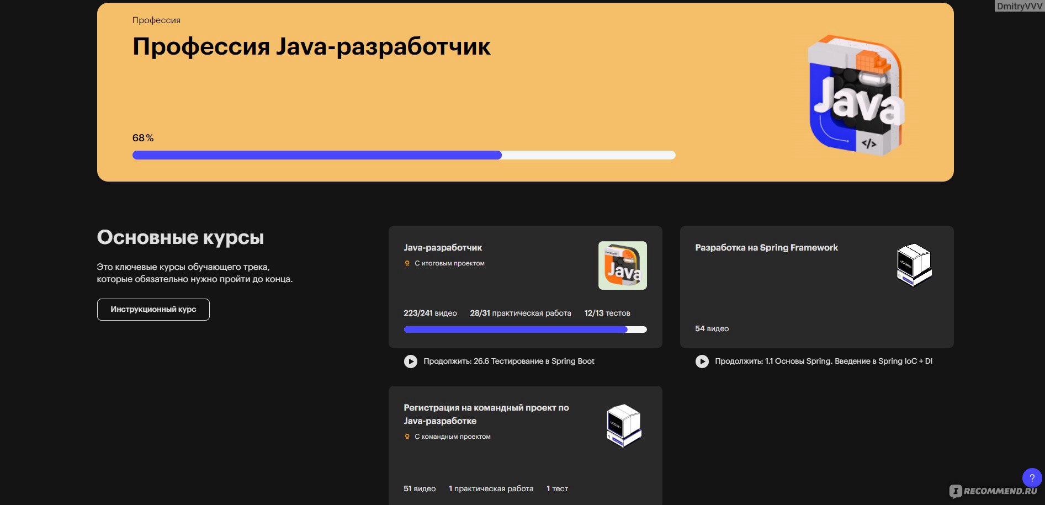This screenshot has height=505, width=1045.
Task: Click the 1 практическая работа counter
Action: 491,488
